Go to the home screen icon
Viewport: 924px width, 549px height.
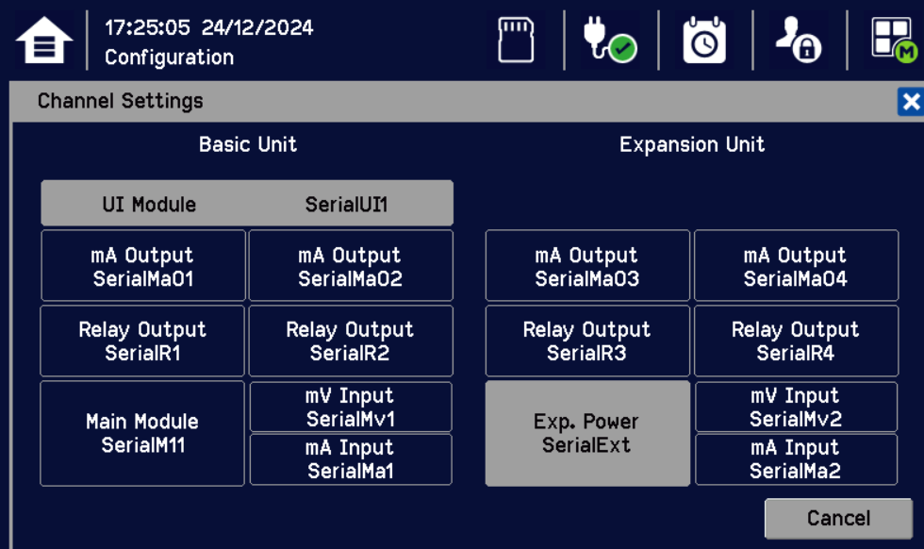[44, 41]
